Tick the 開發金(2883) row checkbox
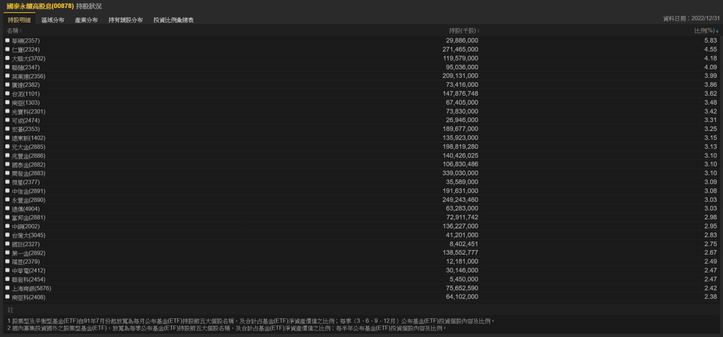This screenshot has width=723, height=337. 7,173
